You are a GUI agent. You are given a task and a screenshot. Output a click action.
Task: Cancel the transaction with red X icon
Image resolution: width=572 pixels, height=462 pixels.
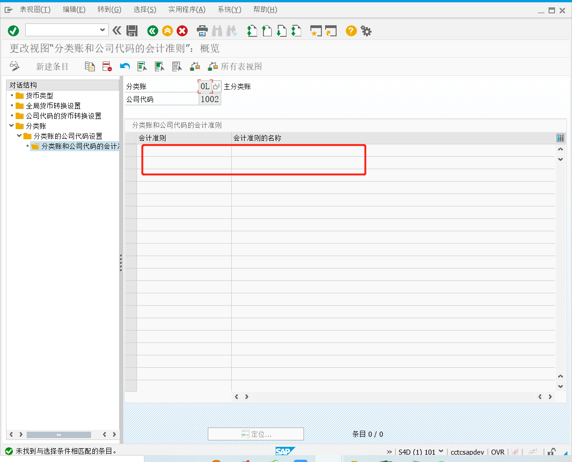point(182,31)
